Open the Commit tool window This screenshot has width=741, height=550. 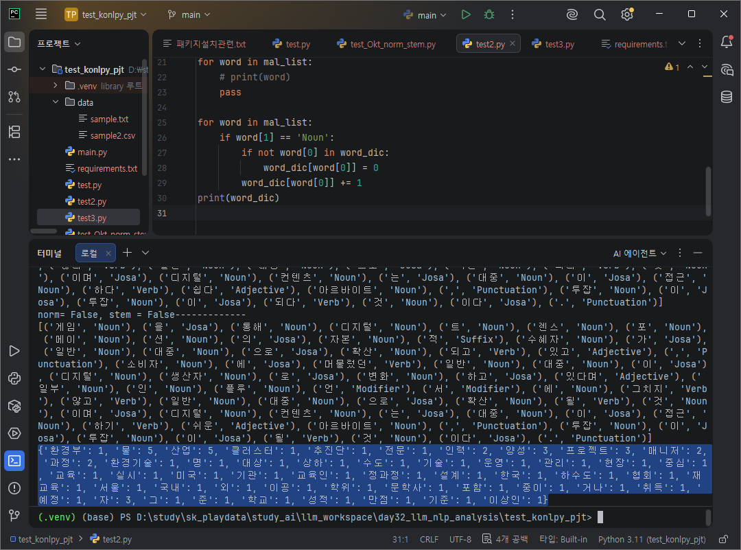(14, 69)
